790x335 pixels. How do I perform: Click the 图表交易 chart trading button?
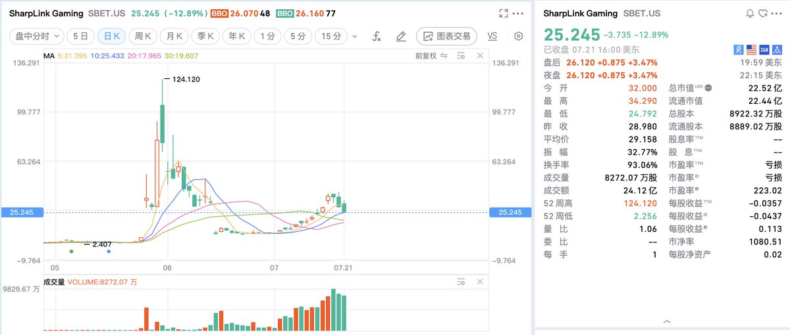click(x=447, y=37)
